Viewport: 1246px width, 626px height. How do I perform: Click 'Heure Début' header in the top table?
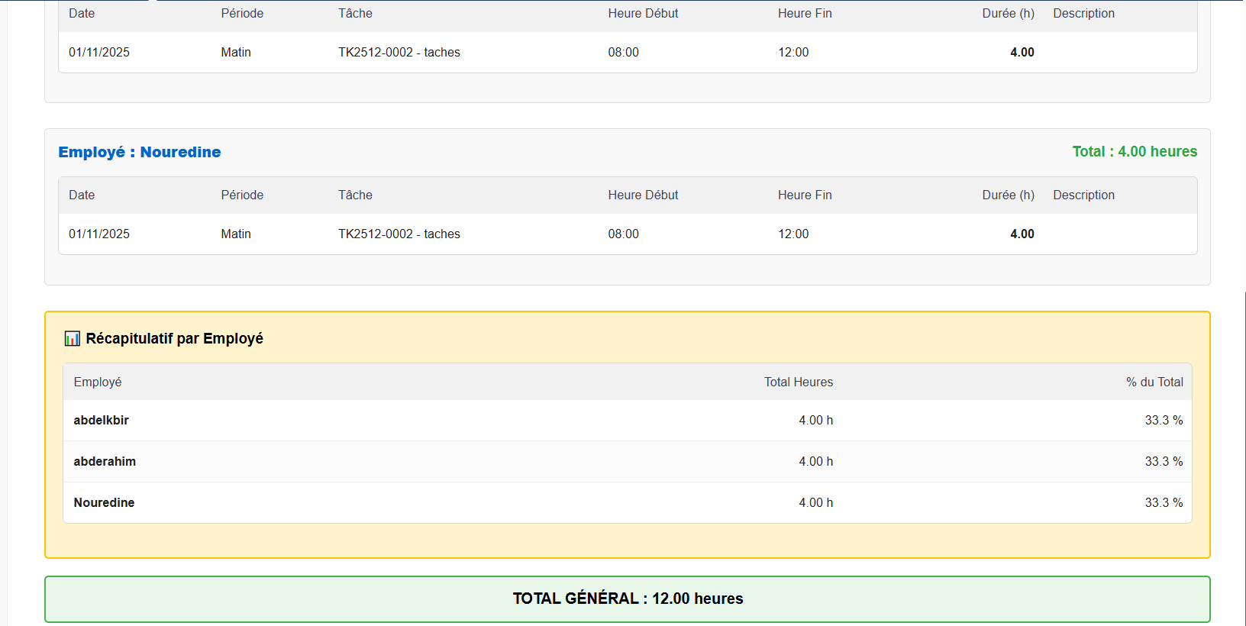pos(643,13)
